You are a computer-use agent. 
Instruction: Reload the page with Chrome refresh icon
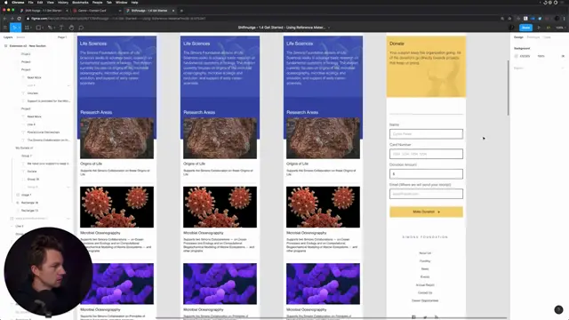19,19
